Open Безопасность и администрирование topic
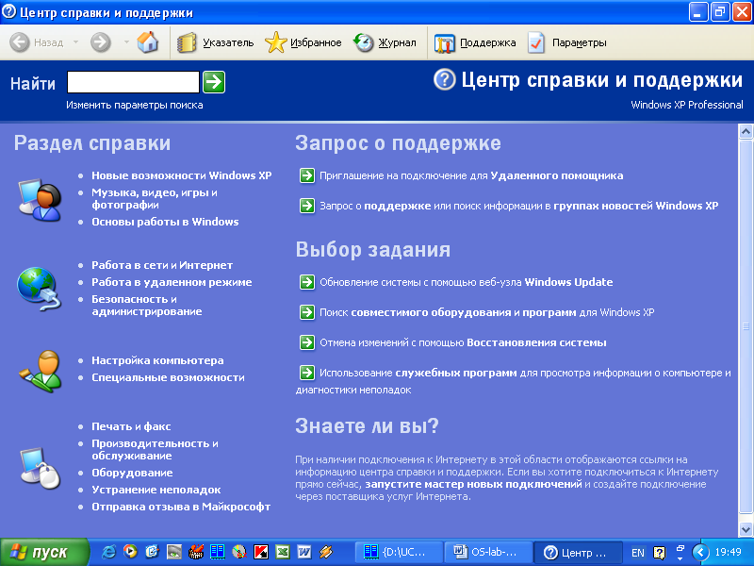The width and height of the screenshot is (754, 566). click(x=147, y=305)
